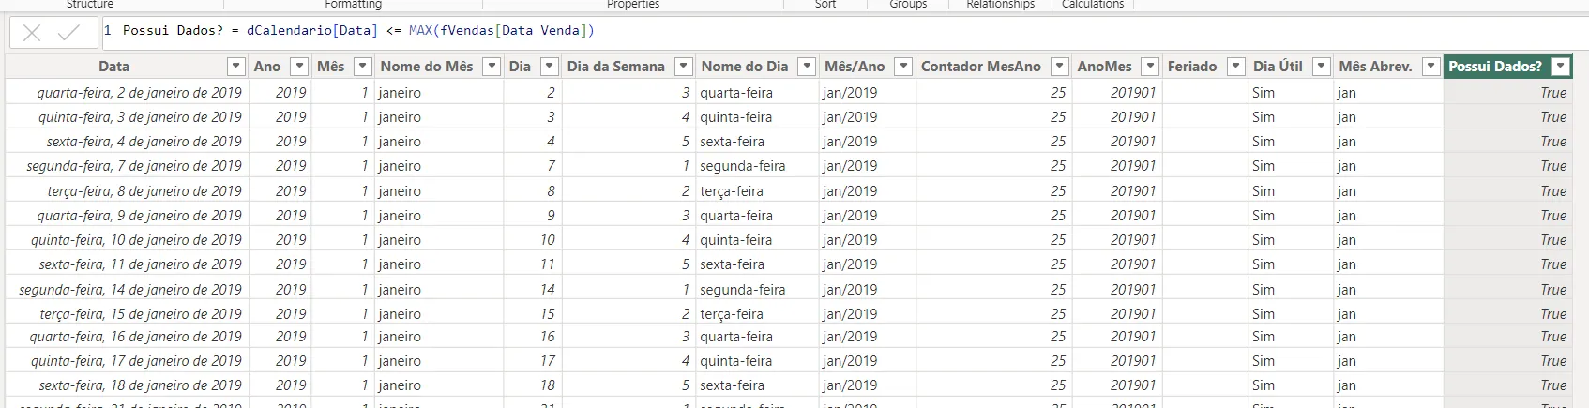Open the Dia column filter dropdown
This screenshot has height=408, width=1589.
tap(550, 67)
